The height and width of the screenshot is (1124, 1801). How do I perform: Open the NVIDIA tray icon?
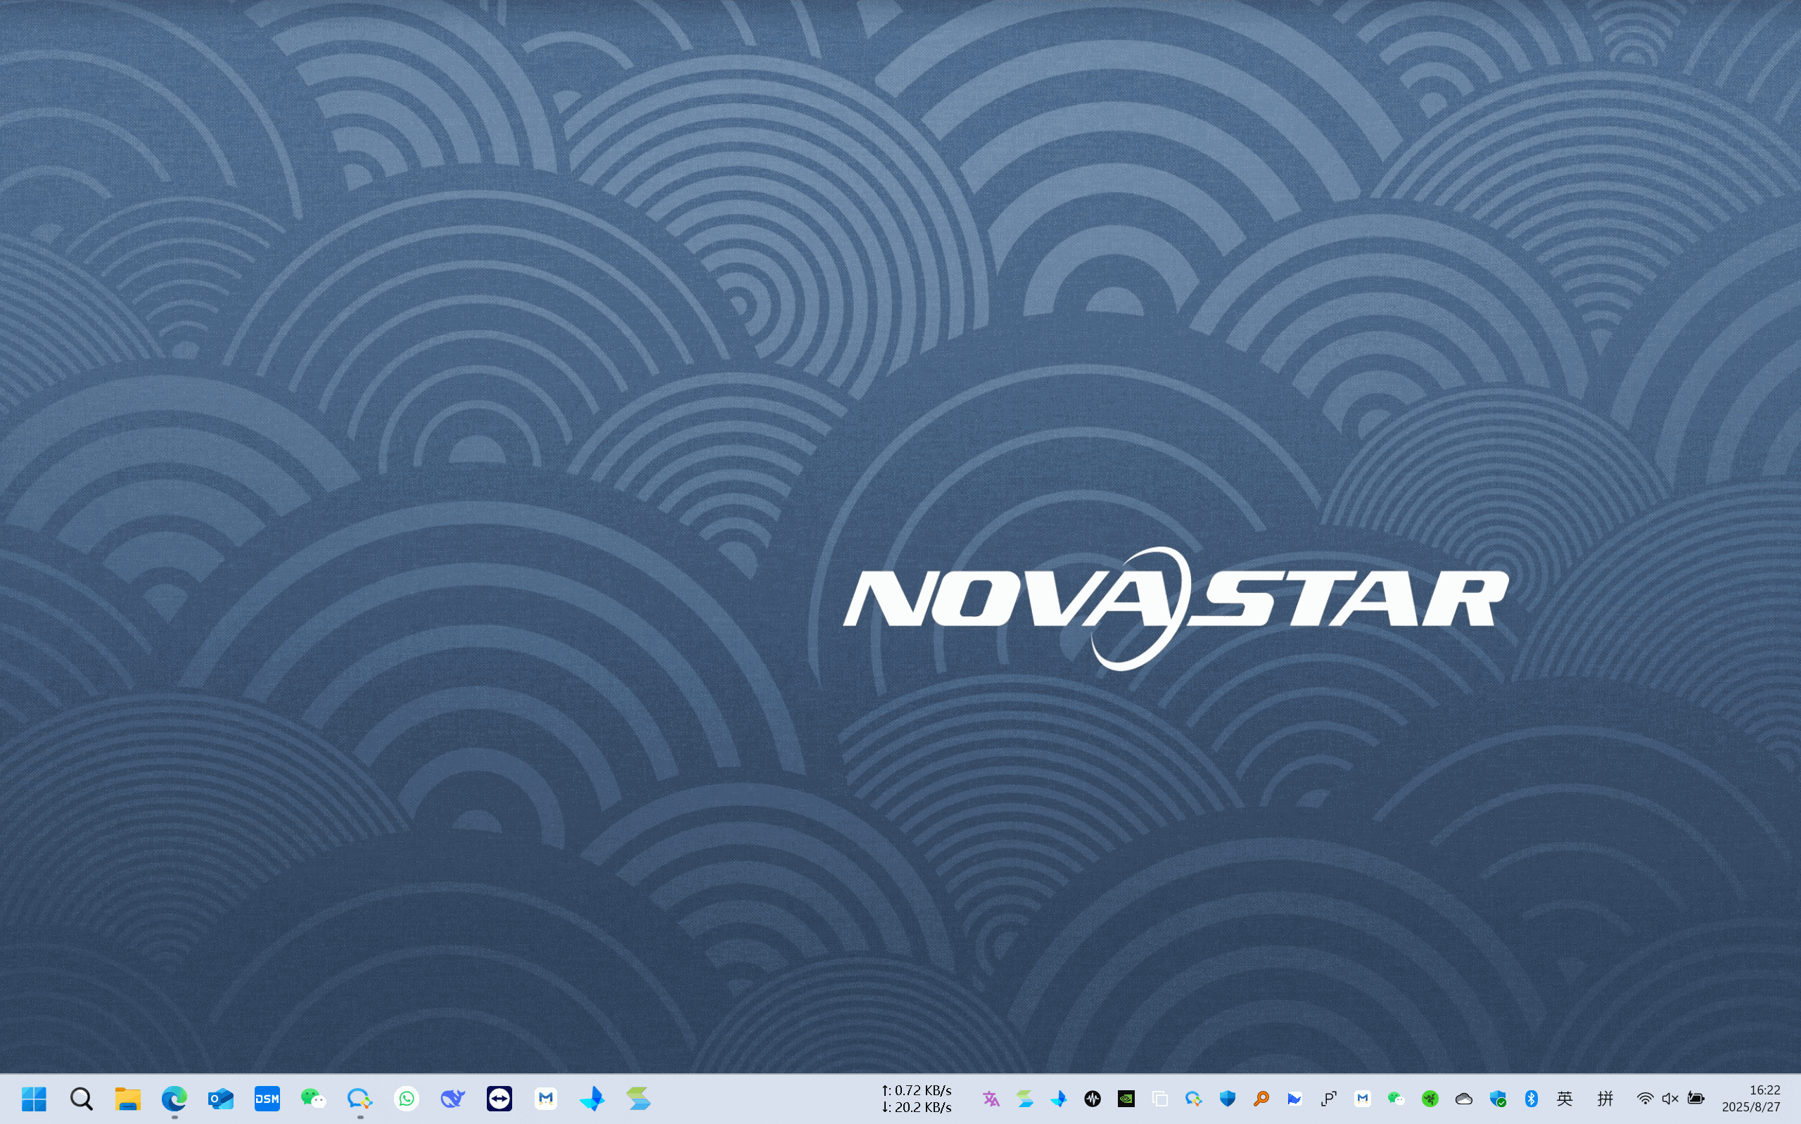pos(1126,1099)
